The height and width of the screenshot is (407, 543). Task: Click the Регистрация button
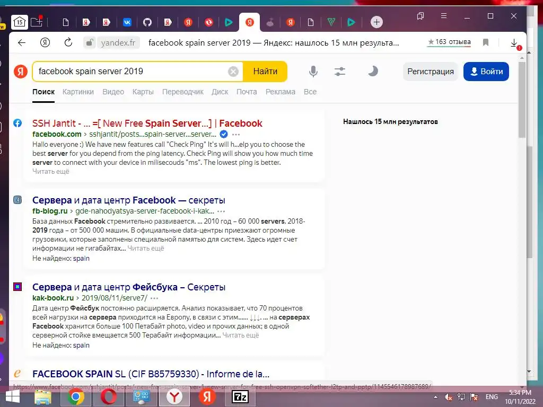(431, 72)
